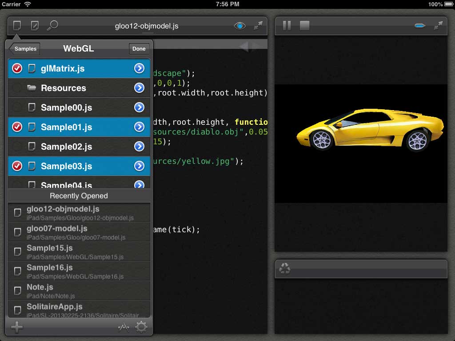The image size is (455, 341).
Task: Click the code line containing yellow.jpg
Action: 198,161
